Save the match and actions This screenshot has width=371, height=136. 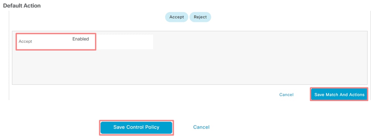coord(339,94)
